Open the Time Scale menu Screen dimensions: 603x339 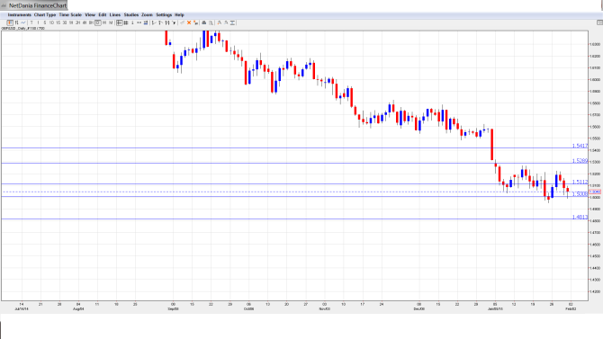(70, 14)
